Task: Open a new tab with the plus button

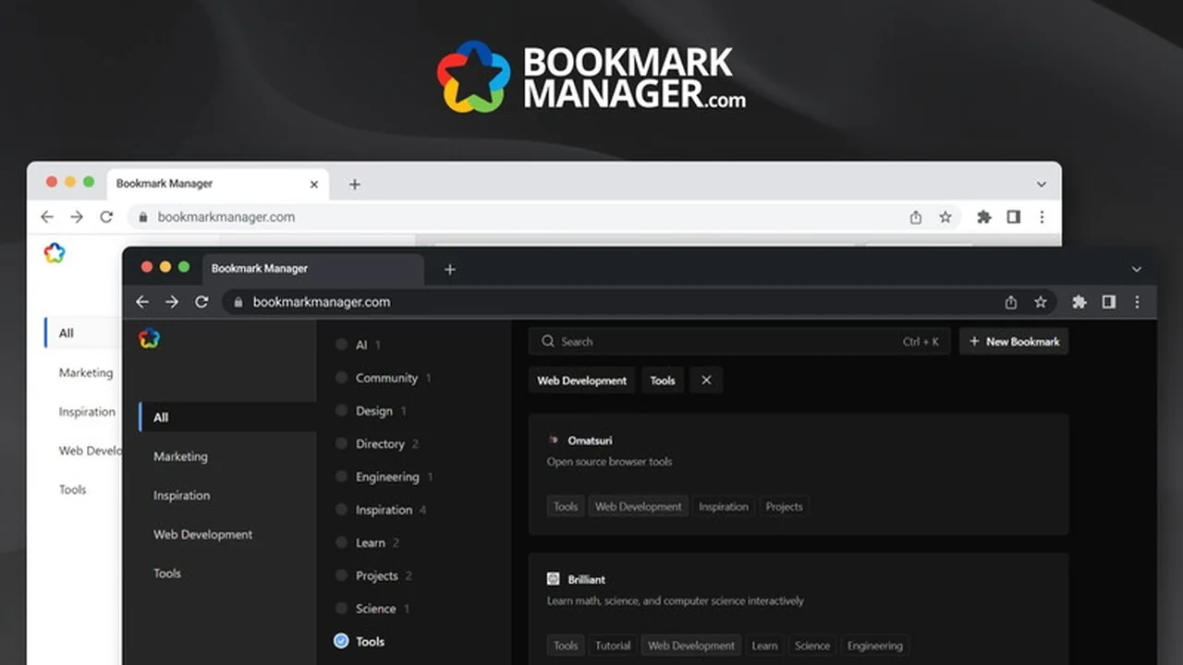Action: click(x=449, y=269)
